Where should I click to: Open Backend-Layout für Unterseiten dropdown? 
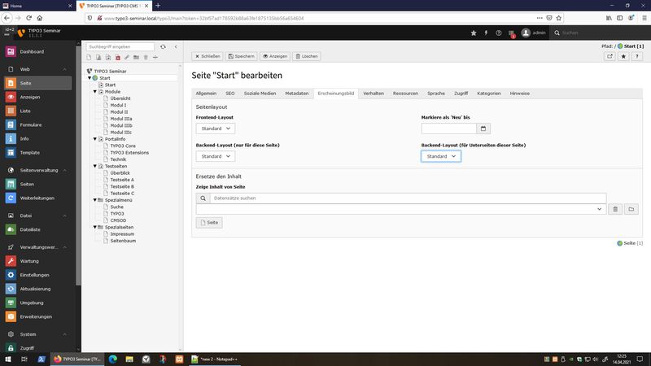click(441, 156)
